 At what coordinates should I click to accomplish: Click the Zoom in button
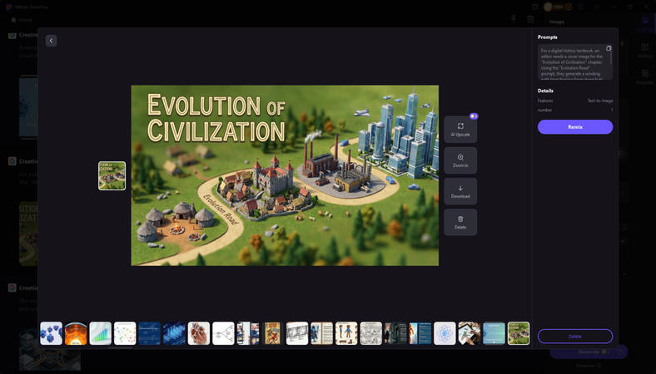(x=460, y=160)
